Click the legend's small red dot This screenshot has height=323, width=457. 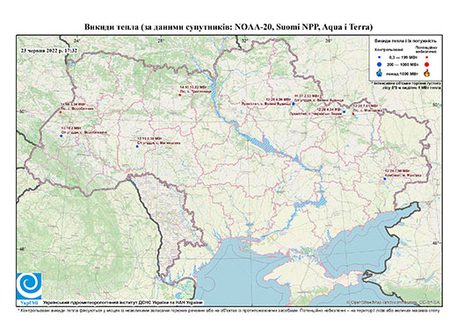[x=427, y=57]
